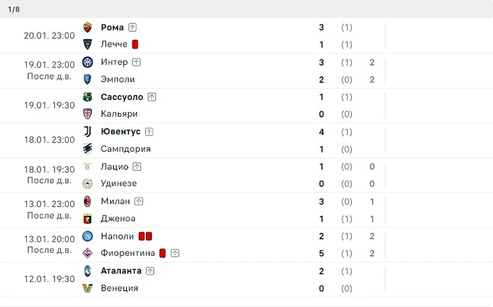
Task: Click the Fiorentina crest icon
Action: click(87, 253)
